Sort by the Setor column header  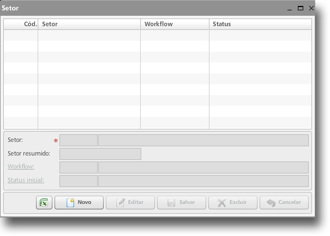[89, 24]
